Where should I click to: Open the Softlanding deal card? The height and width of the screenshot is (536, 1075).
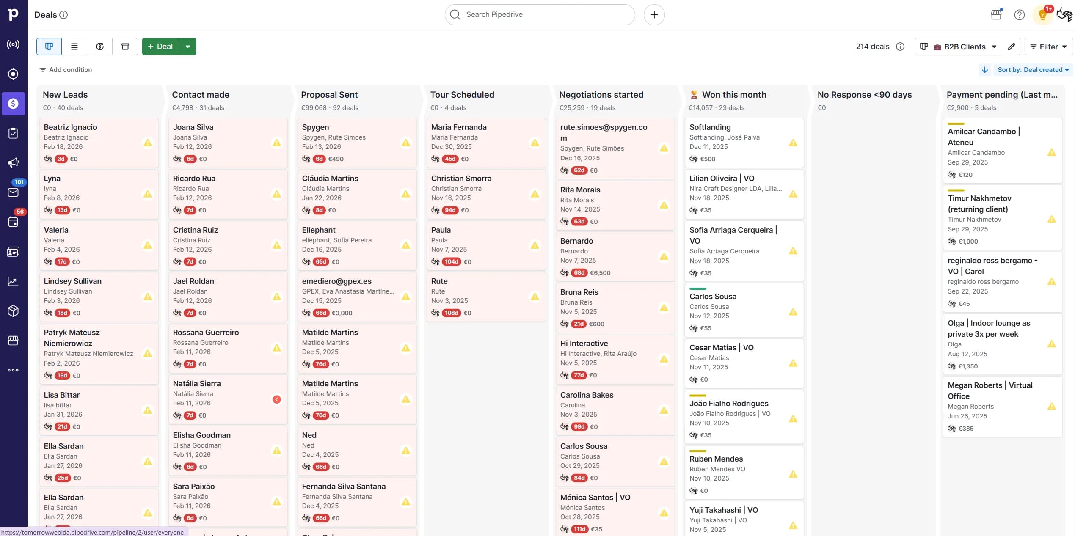[x=744, y=143]
